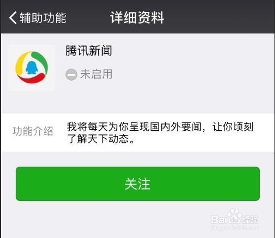The width and height of the screenshot is (275, 238).
Task: Click the green arc of logo
Action: coord(42,61)
